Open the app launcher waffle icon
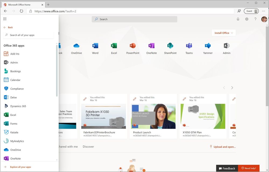269x172 pixels. click(5, 19)
